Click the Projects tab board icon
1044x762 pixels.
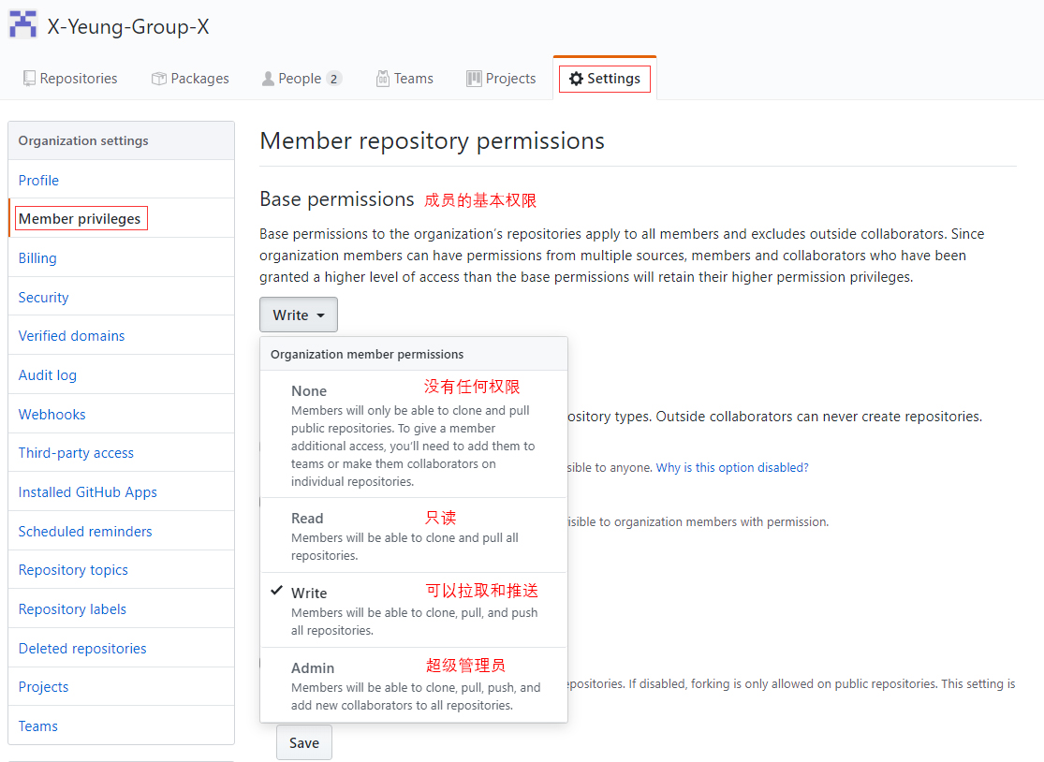point(474,79)
